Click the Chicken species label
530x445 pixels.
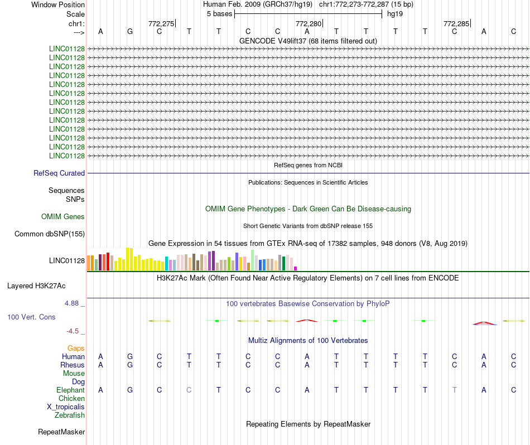[71, 398]
